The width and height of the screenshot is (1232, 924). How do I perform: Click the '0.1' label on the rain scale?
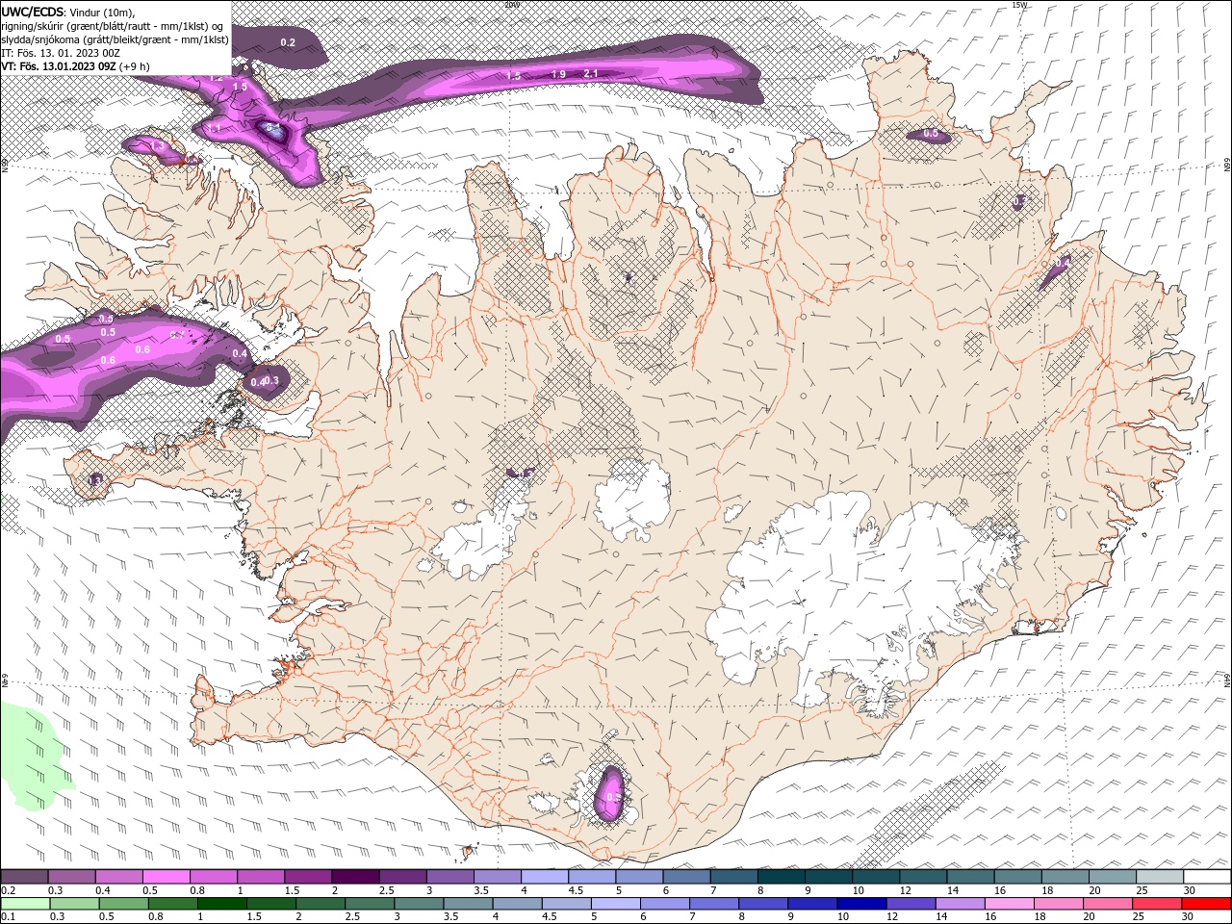coord(9,917)
